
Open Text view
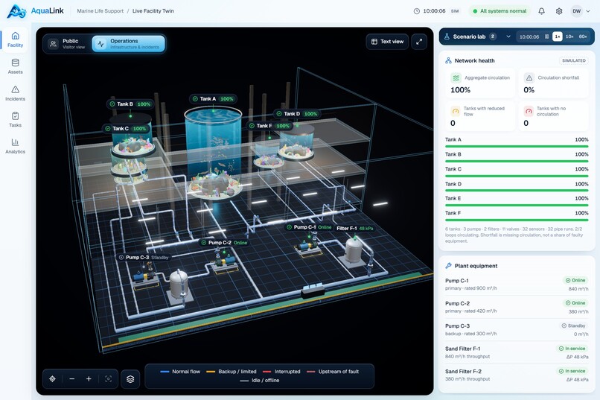387,41
